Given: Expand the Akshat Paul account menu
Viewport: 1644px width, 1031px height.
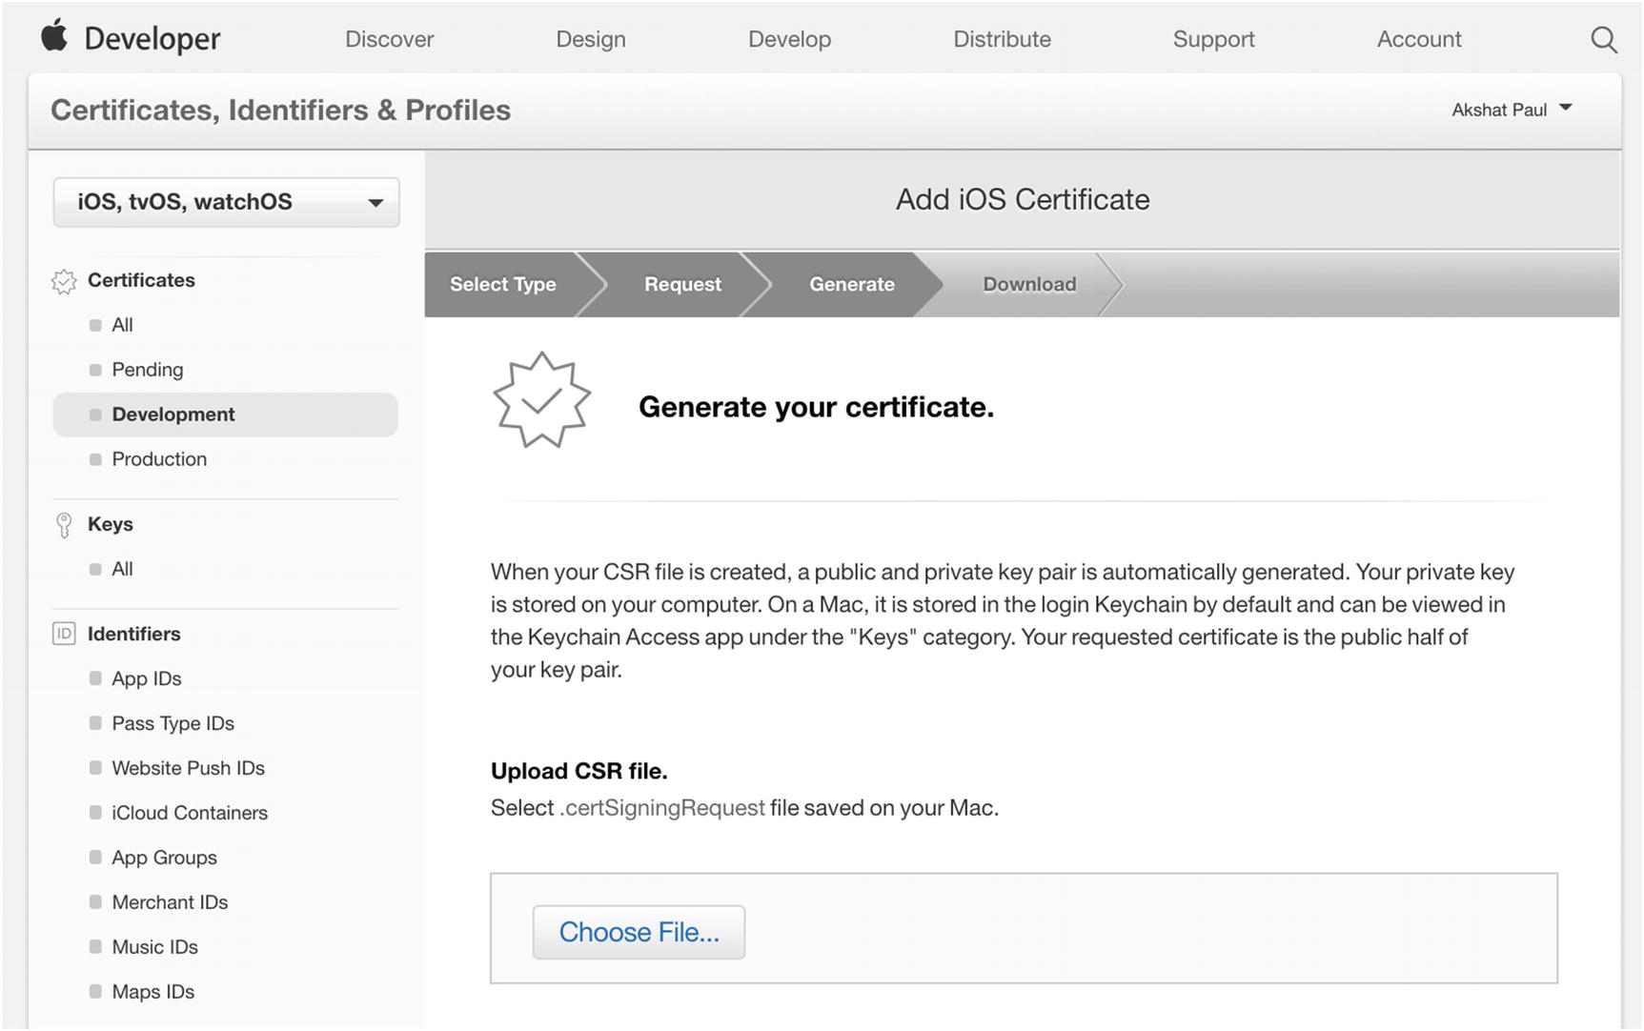Looking at the screenshot, I should [x=1511, y=110].
